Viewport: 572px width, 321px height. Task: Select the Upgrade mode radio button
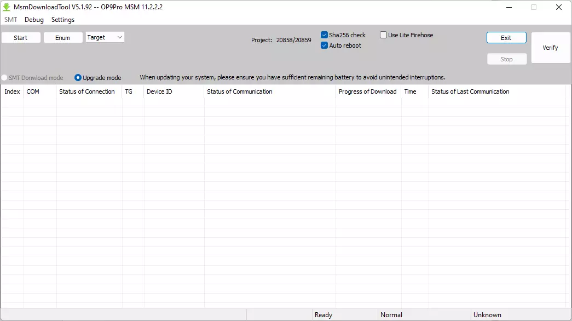tap(78, 78)
